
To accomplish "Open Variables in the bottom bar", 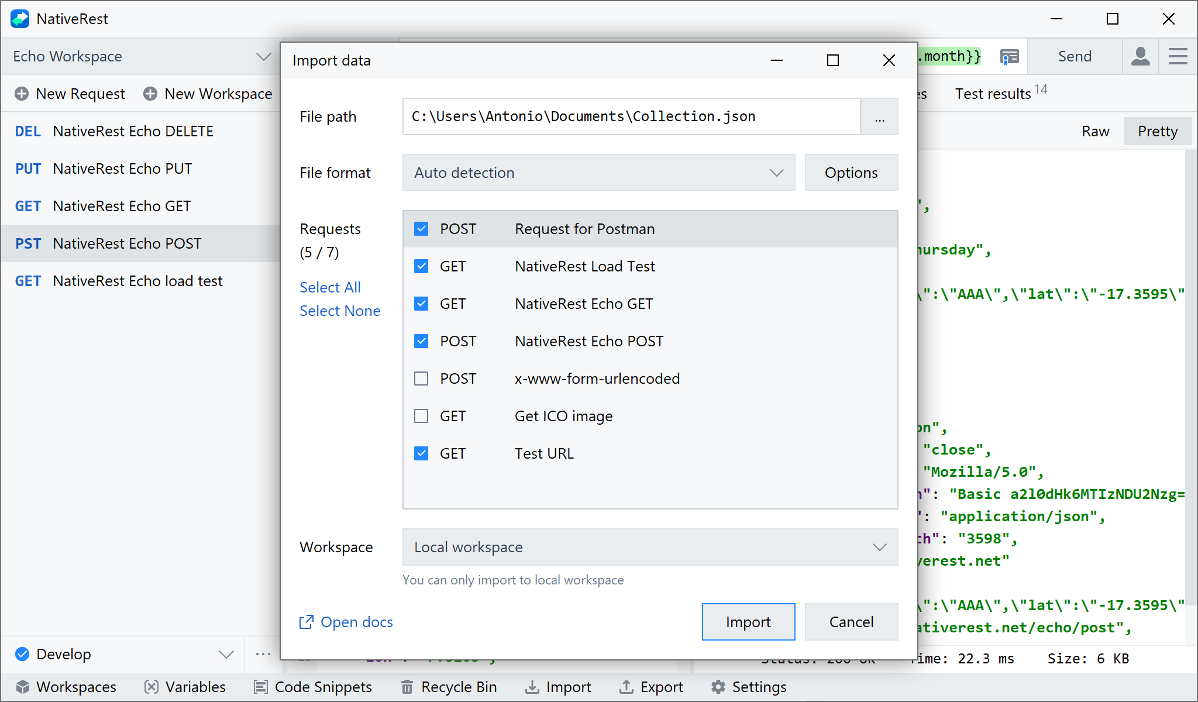I will [185, 687].
